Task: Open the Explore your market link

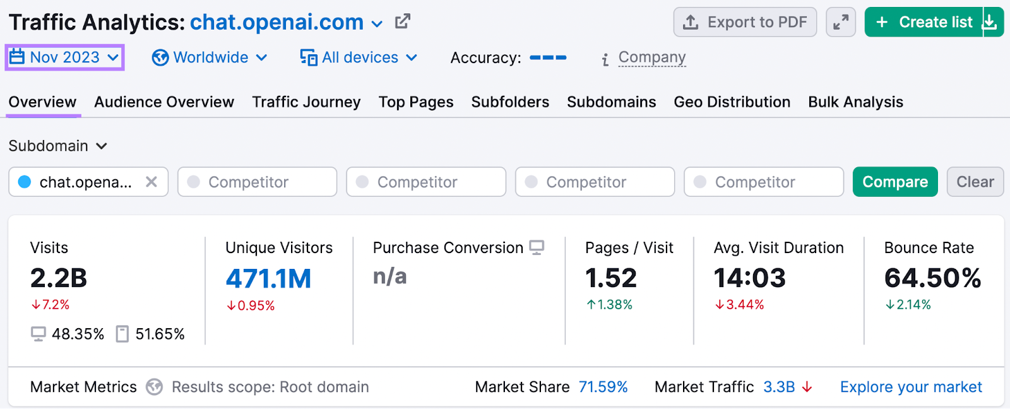Action: pos(910,386)
